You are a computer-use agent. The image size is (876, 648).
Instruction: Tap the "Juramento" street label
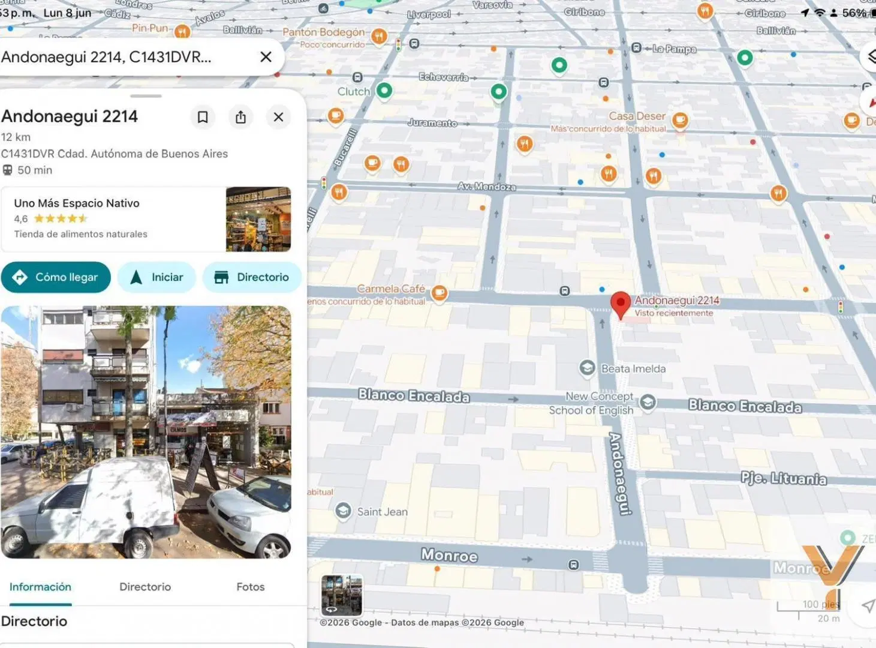432,123
